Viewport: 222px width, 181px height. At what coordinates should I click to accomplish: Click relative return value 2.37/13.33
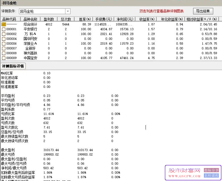pos(208,58)
